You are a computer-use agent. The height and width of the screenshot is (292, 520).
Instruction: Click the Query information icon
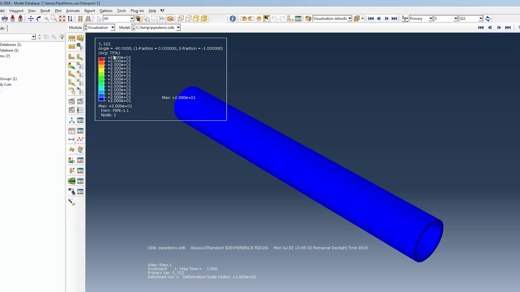pos(232,19)
